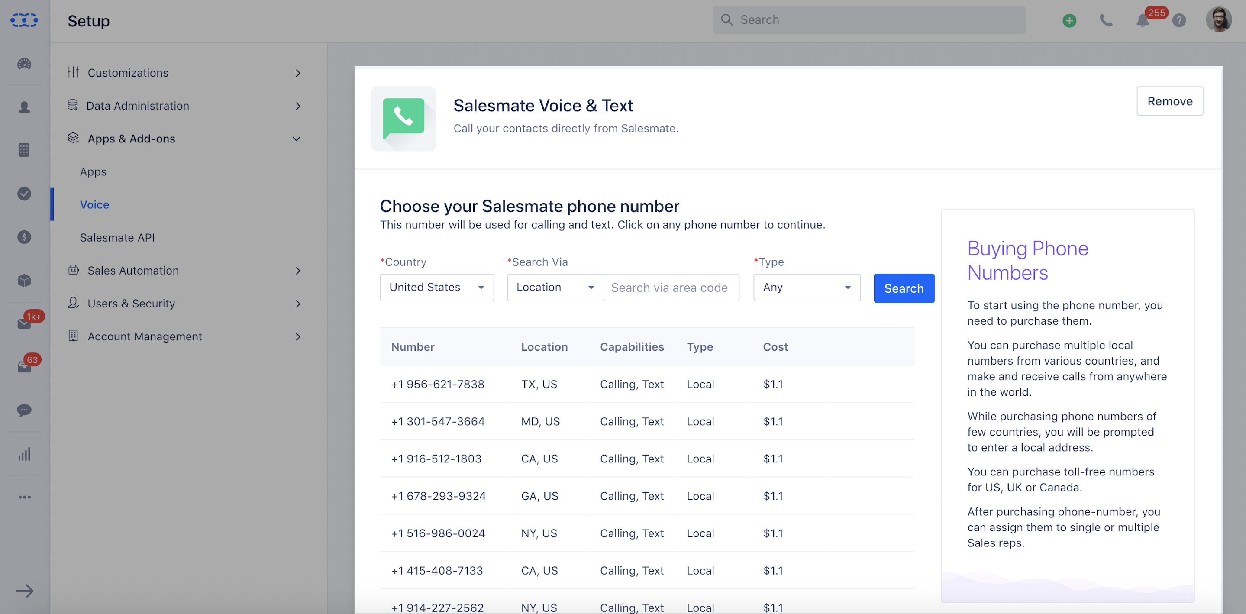
Task: Click the three-dots more icon in sidebar
Action: pos(24,497)
